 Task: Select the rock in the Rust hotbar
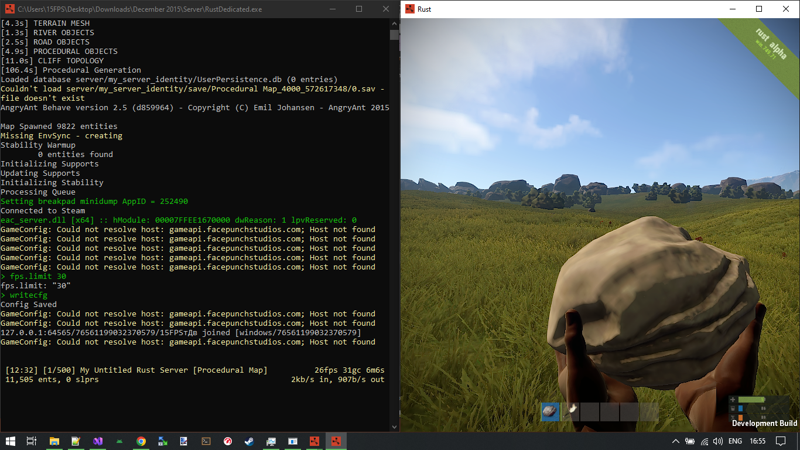(551, 412)
